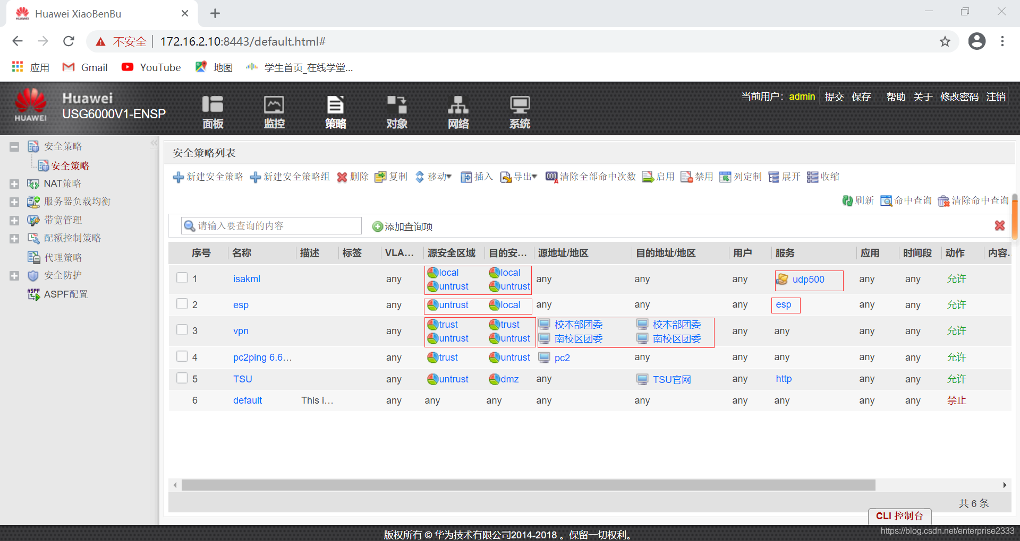The height and width of the screenshot is (541, 1020).
Task: Click 注销 to log out
Action: tap(996, 97)
